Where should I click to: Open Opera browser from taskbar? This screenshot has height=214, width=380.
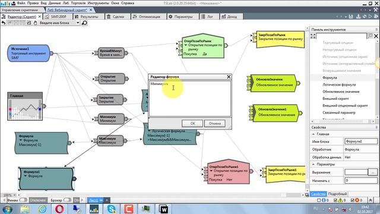(x=59, y=209)
